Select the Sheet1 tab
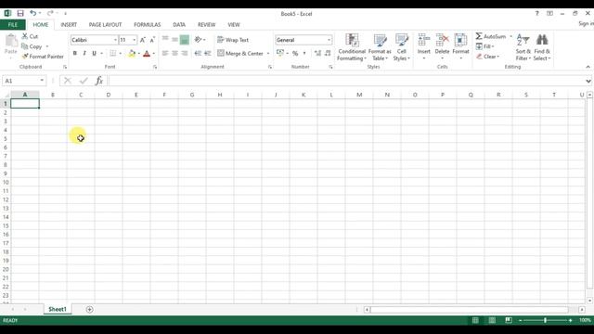The width and height of the screenshot is (594, 334). tap(58, 309)
